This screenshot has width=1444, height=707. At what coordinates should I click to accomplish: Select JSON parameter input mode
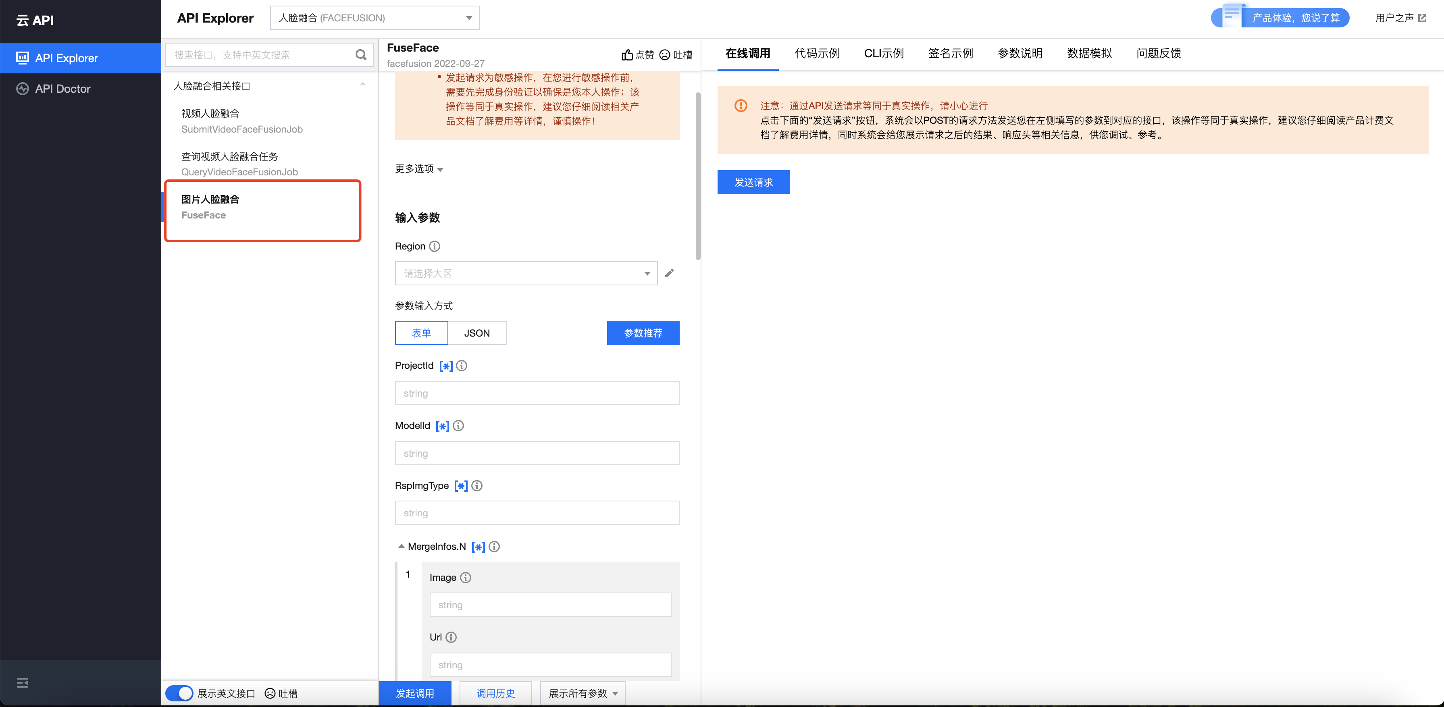(x=477, y=333)
